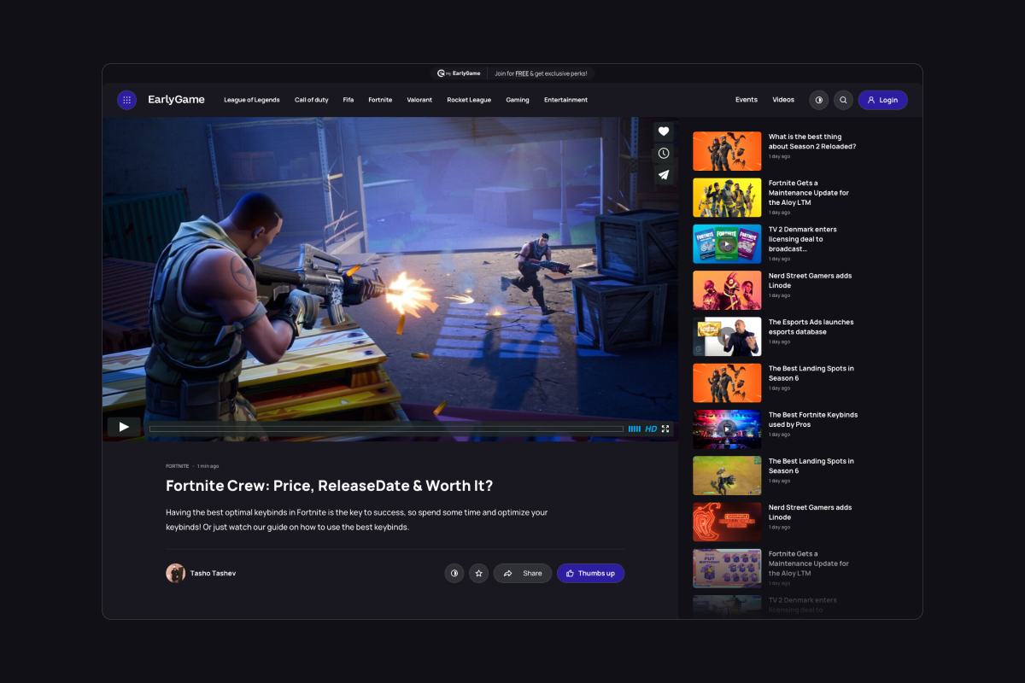Click the watch later clock icon

point(664,154)
